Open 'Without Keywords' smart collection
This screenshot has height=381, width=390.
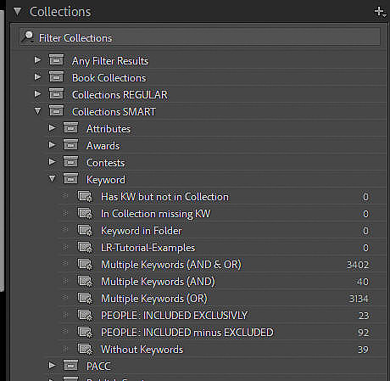pos(142,350)
